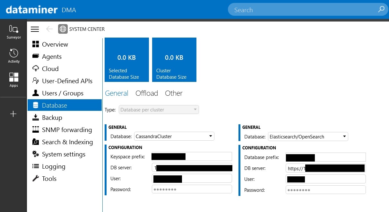The width and height of the screenshot is (389, 212).
Task: Click the Cassandra User field
Action: pos(192,179)
